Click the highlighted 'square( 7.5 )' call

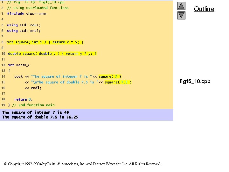pyautogui.click(x=118, y=82)
